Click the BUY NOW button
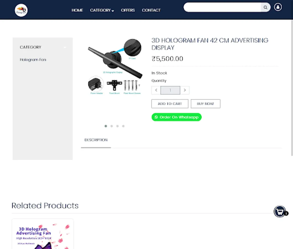This screenshot has height=249, width=293. (x=206, y=104)
